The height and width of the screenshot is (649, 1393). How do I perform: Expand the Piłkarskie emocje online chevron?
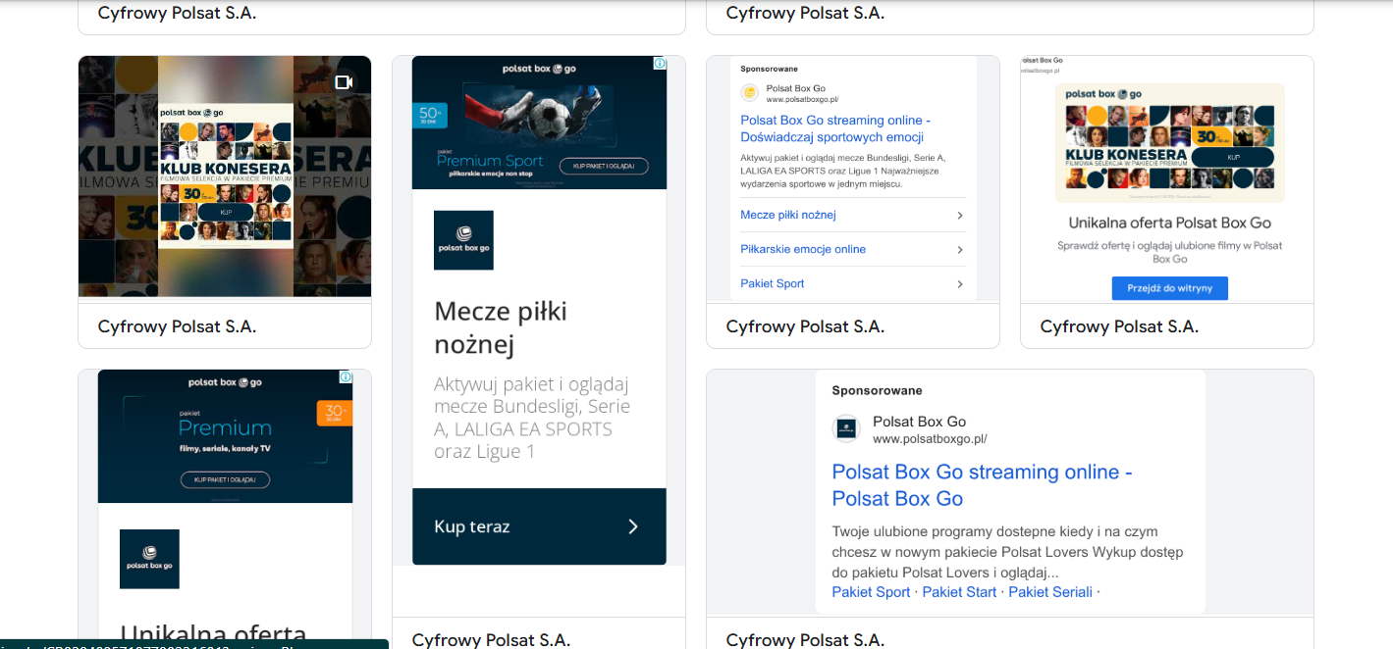(x=959, y=250)
